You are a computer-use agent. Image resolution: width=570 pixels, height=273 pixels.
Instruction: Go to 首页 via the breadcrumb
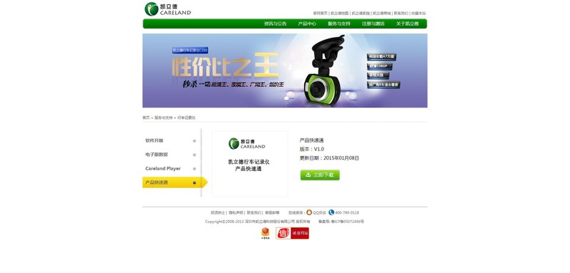146,118
